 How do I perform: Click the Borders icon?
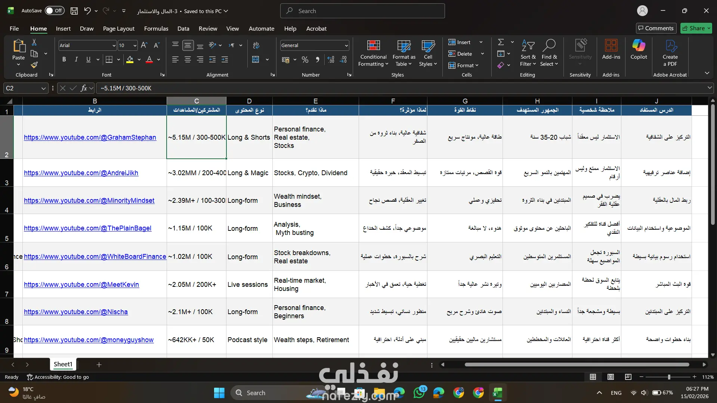[x=109, y=59]
